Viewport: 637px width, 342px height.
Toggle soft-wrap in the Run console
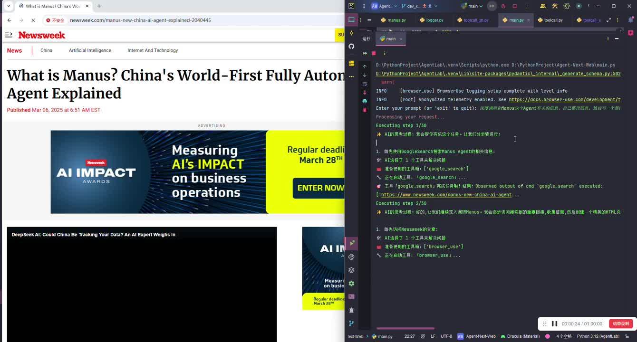click(x=365, y=84)
